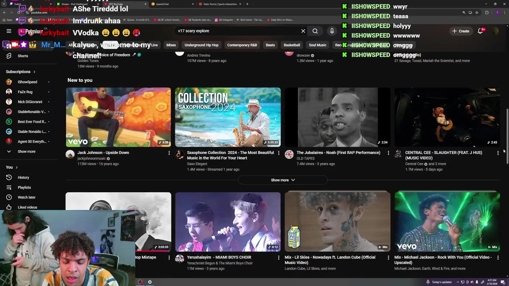
Task: Open Today's updates in the taskbar
Action: (439, 282)
